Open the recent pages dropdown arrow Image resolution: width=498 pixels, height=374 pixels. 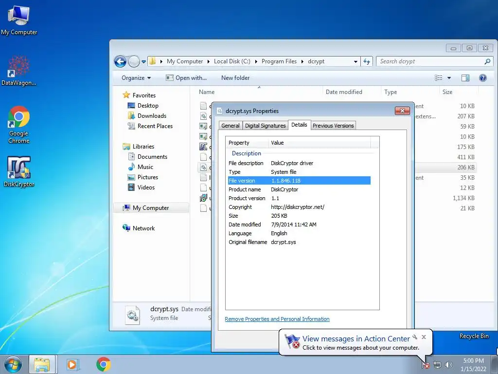[143, 62]
